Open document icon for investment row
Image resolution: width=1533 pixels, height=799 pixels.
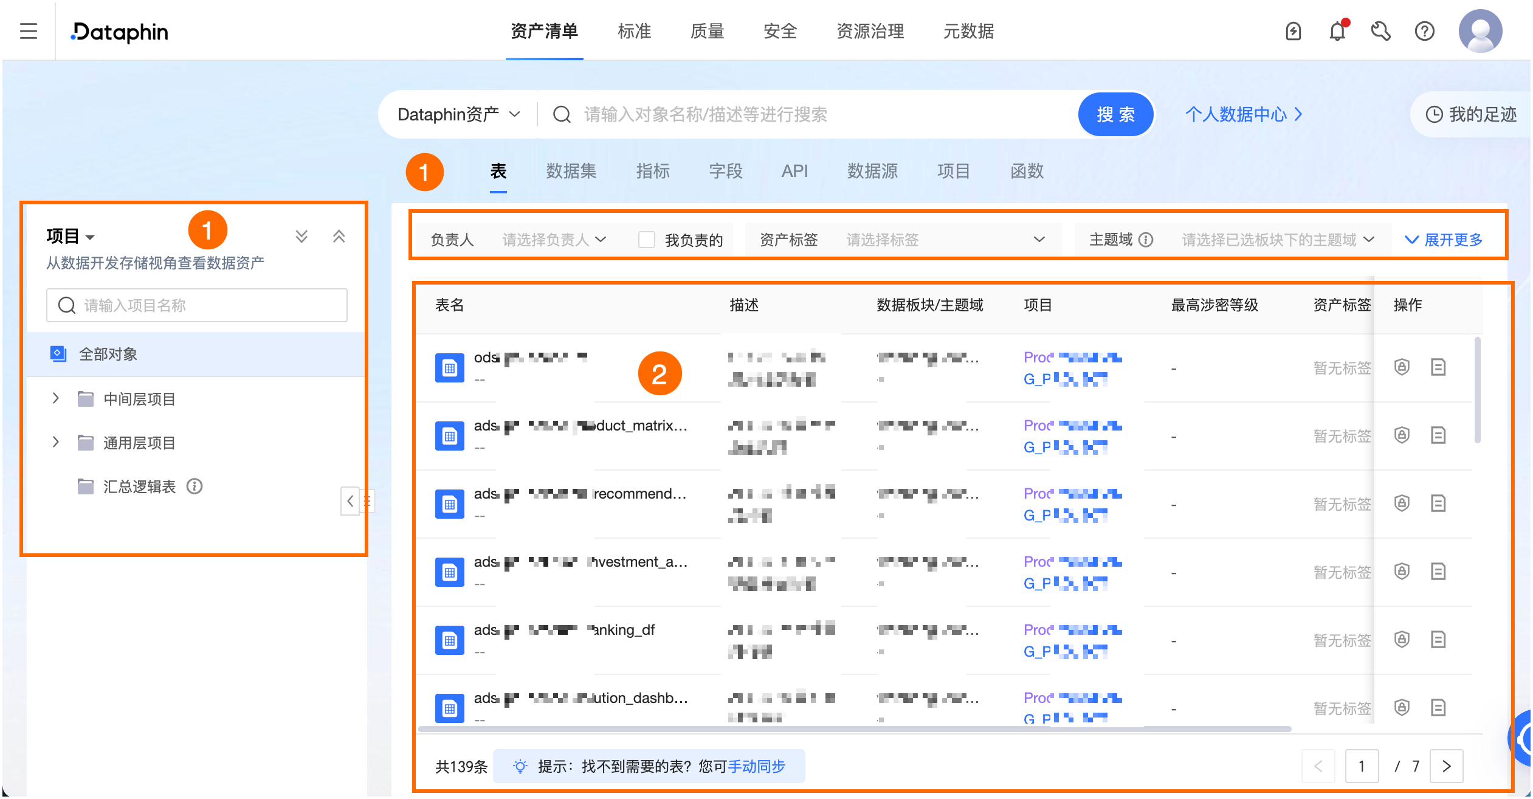(x=1438, y=572)
